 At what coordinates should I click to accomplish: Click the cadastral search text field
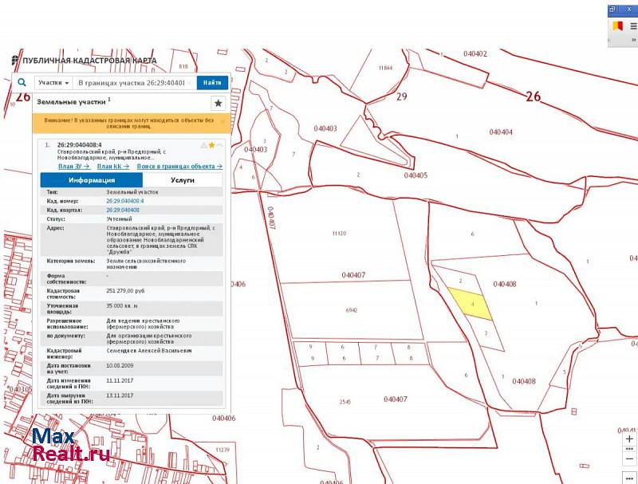(x=134, y=82)
